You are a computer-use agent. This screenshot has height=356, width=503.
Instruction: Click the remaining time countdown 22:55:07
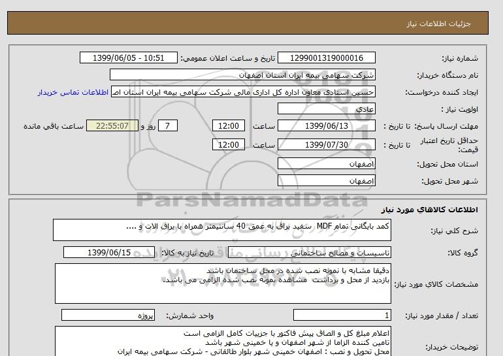point(112,125)
